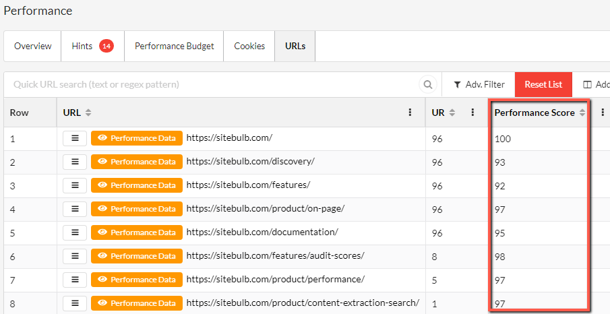
Task: Switch to the Overview tab
Action: (32, 46)
